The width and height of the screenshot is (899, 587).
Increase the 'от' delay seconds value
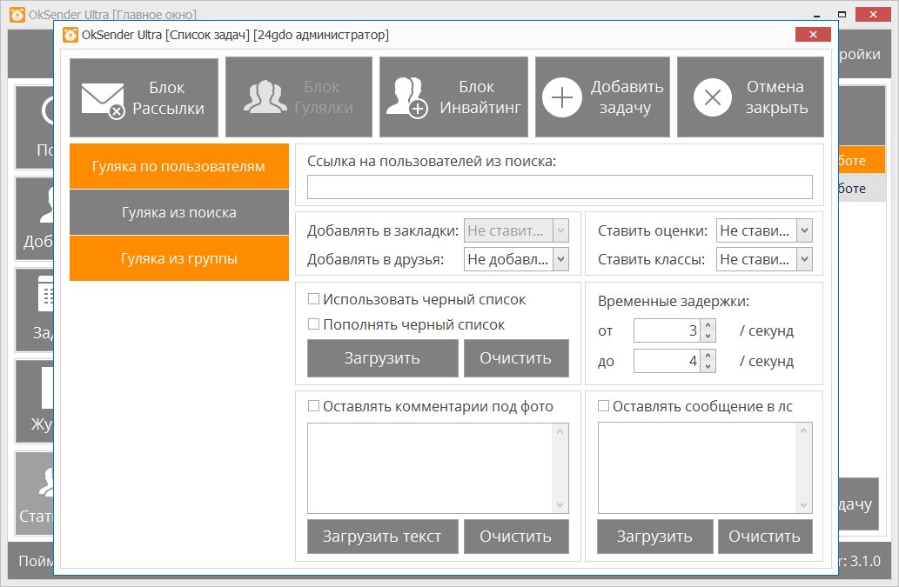pyautogui.click(x=708, y=326)
